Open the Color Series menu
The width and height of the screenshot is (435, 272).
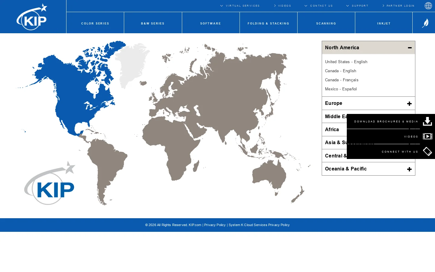coord(95,23)
